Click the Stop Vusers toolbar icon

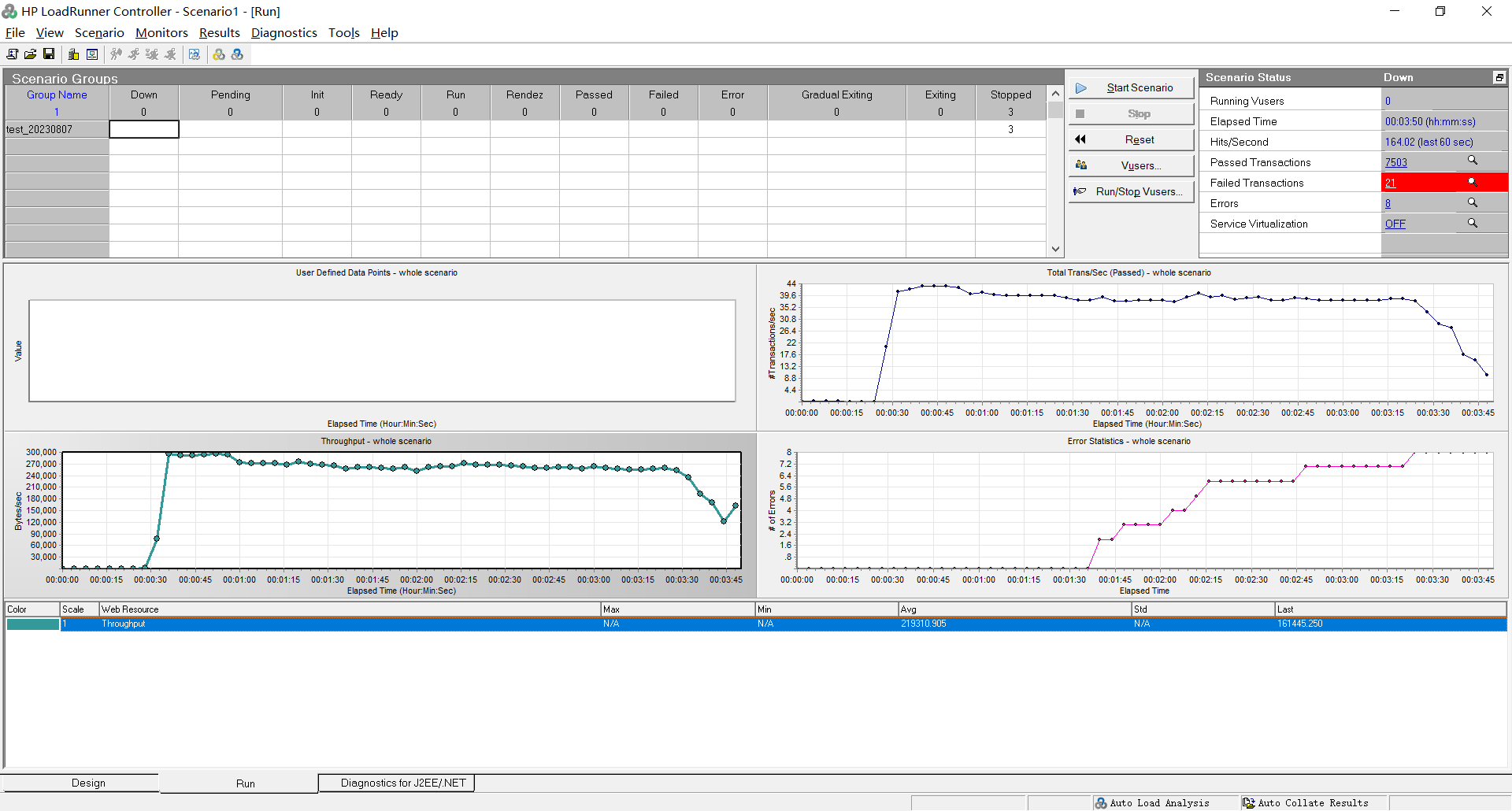pos(170,54)
